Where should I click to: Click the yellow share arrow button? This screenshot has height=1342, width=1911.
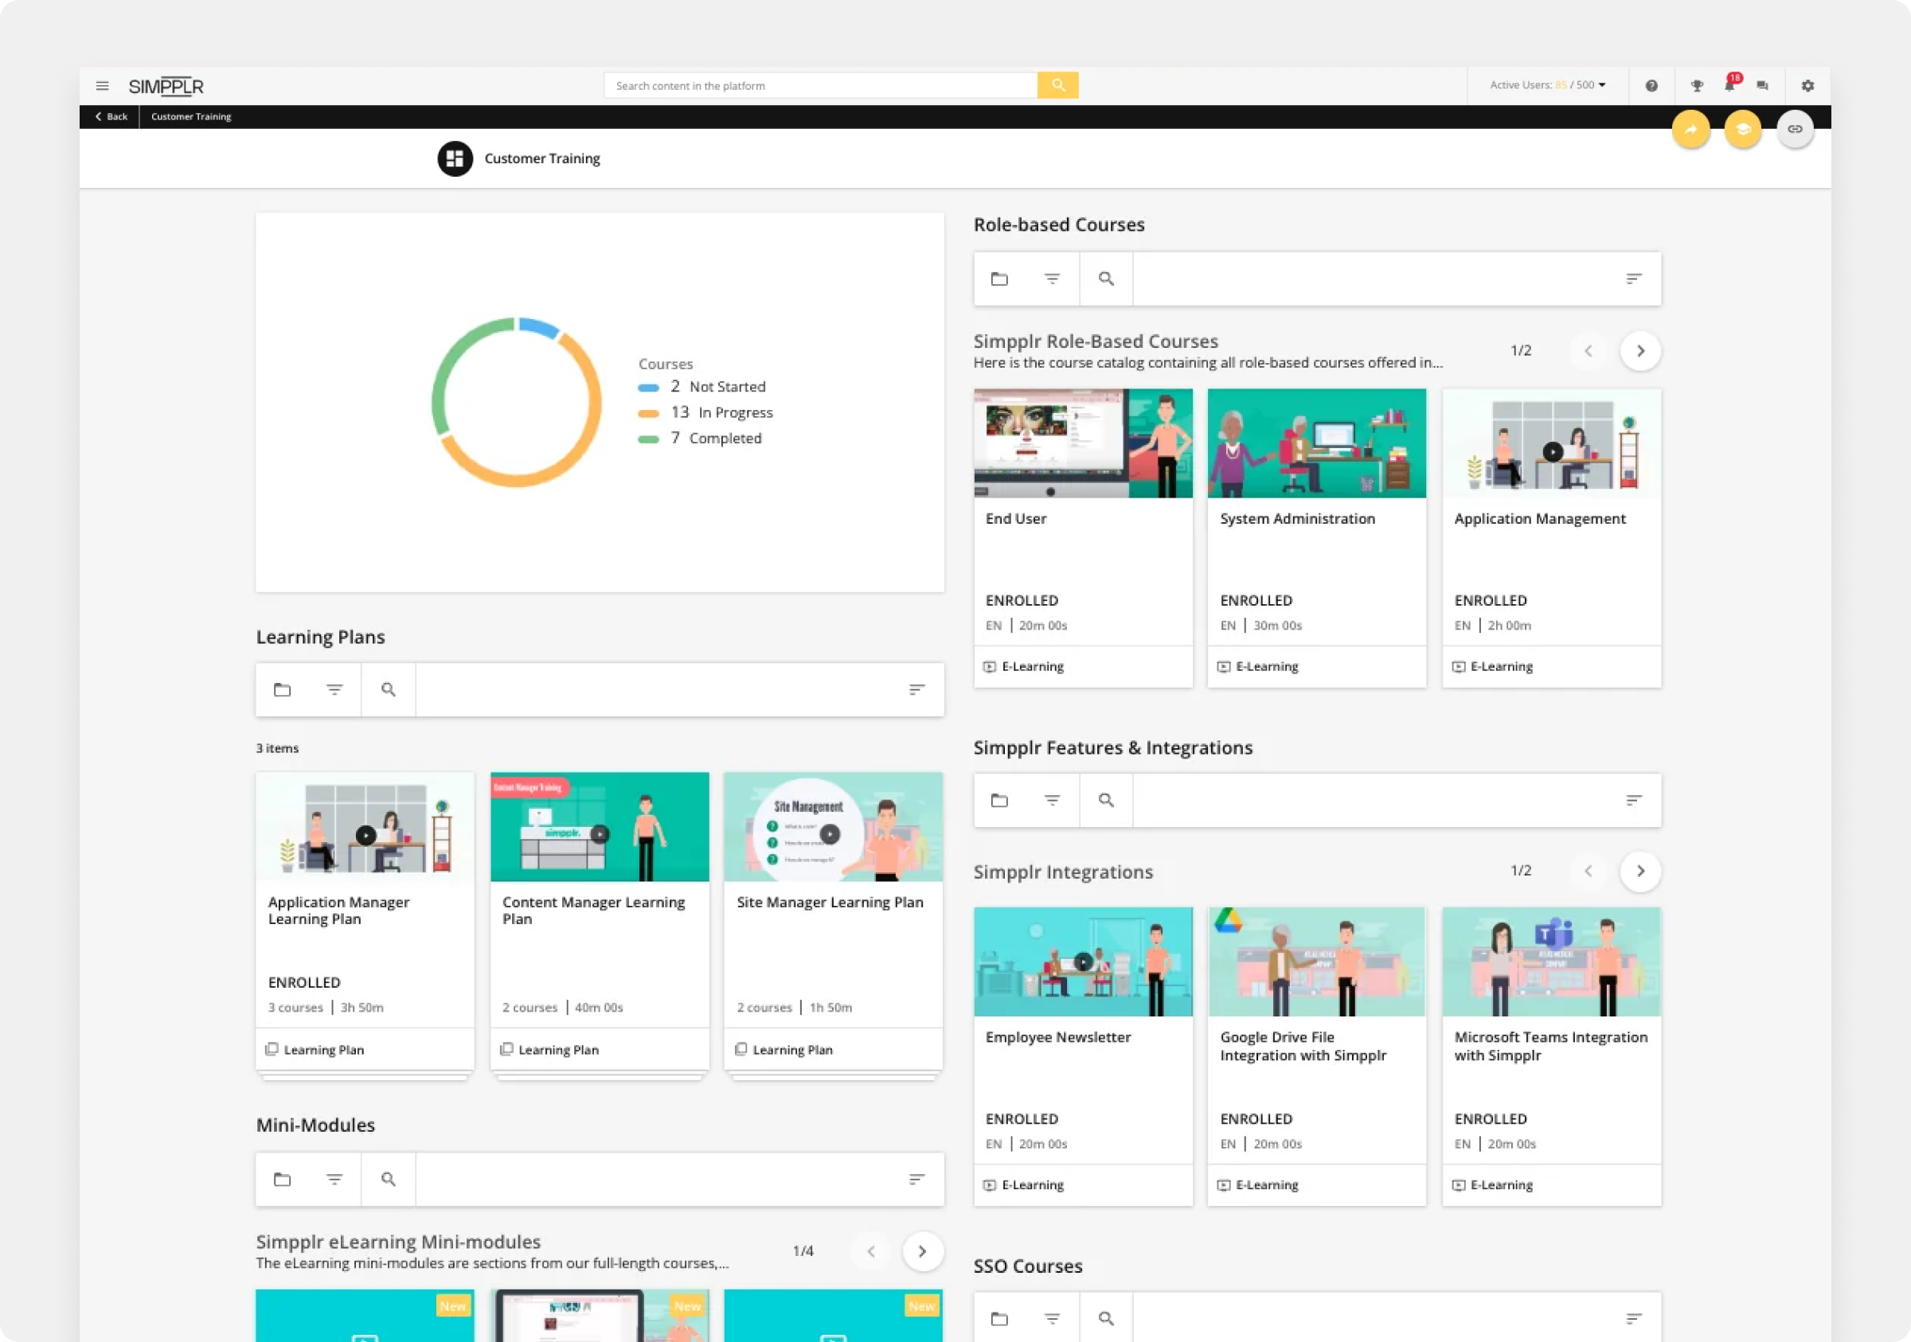1690,129
